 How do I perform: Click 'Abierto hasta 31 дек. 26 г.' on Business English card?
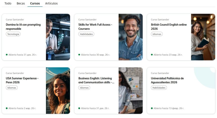[x=95, y=108]
